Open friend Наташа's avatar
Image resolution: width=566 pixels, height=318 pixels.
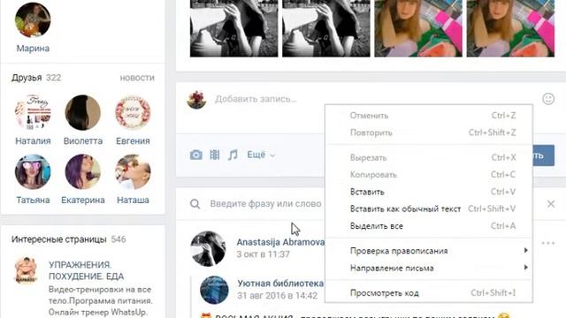tap(133, 171)
